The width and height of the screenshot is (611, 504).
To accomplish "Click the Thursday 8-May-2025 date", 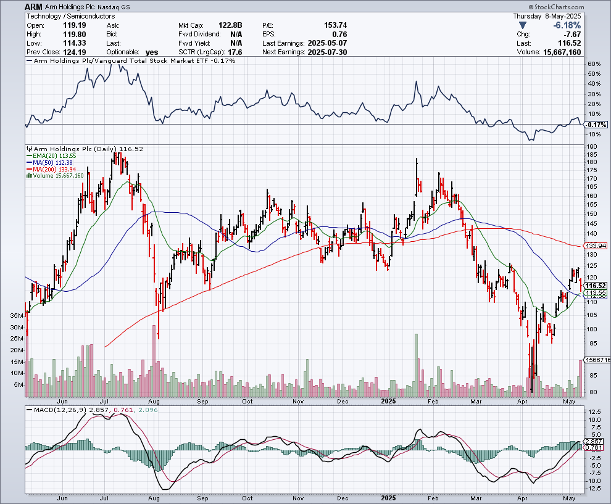I will 547,17.
